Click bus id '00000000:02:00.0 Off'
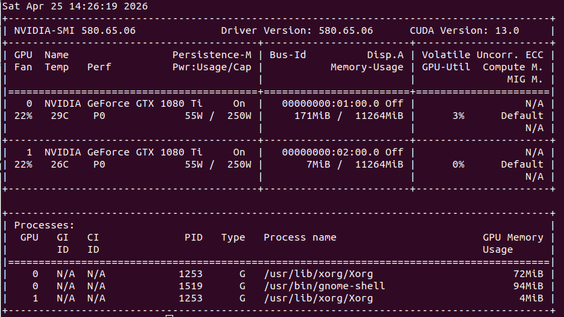The height and width of the screenshot is (317, 564). point(342,152)
